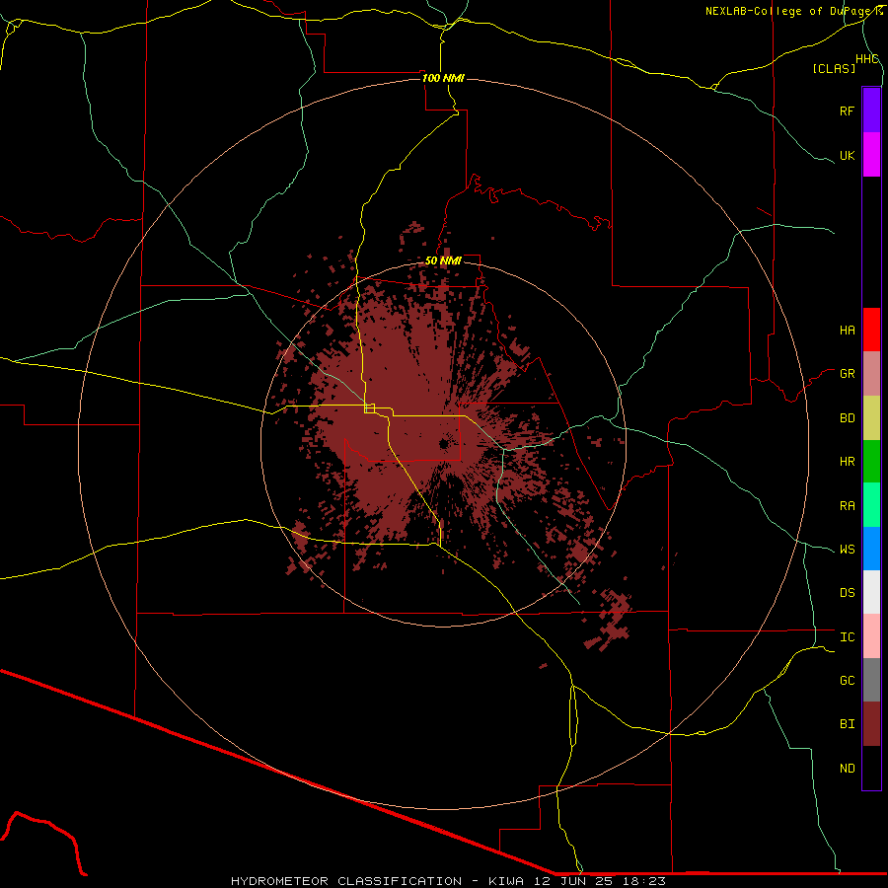Click the 100 NMI range ring label
Screen dimensions: 888x888
(443, 78)
